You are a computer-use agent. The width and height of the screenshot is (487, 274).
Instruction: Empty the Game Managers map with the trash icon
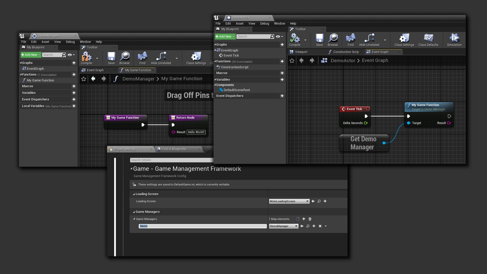click(x=310, y=219)
